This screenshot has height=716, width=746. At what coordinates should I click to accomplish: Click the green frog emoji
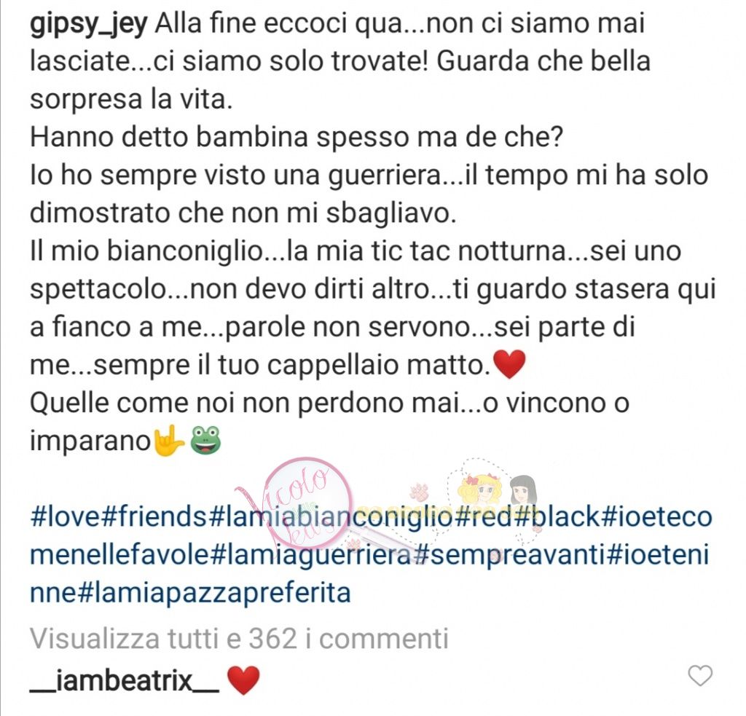point(205,440)
